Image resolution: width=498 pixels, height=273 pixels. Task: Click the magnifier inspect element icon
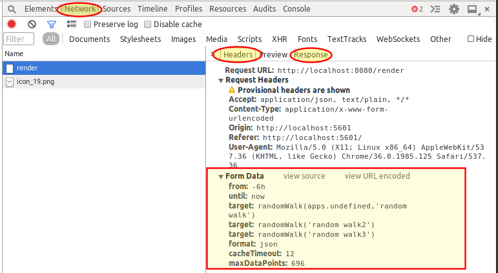pos(12,9)
